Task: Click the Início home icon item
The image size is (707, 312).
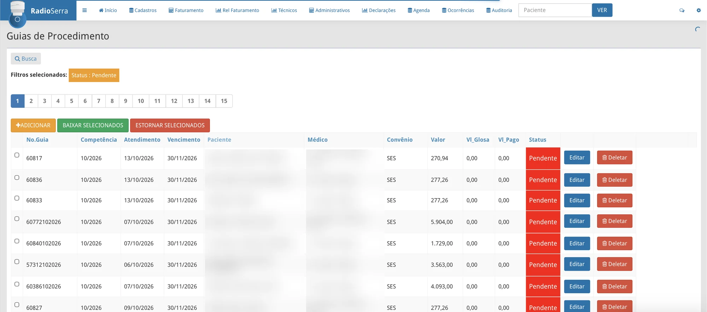Action: [x=108, y=10]
